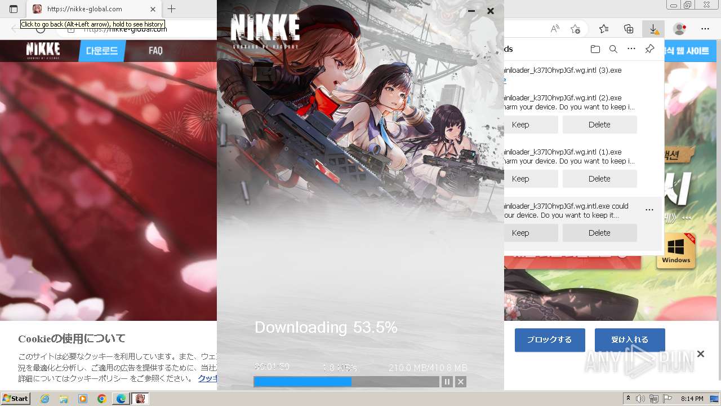The image size is (721, 406).
Task: Launch Chrome from taskbar
Action: [x=102, y=399]
